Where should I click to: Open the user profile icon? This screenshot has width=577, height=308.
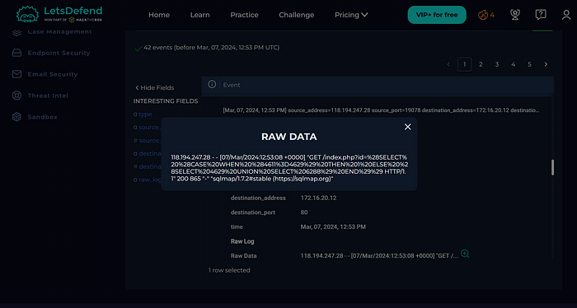[566, 15]
